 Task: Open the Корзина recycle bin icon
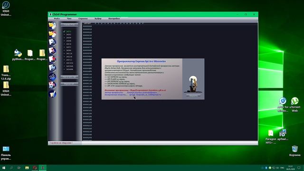pos(294,151)
